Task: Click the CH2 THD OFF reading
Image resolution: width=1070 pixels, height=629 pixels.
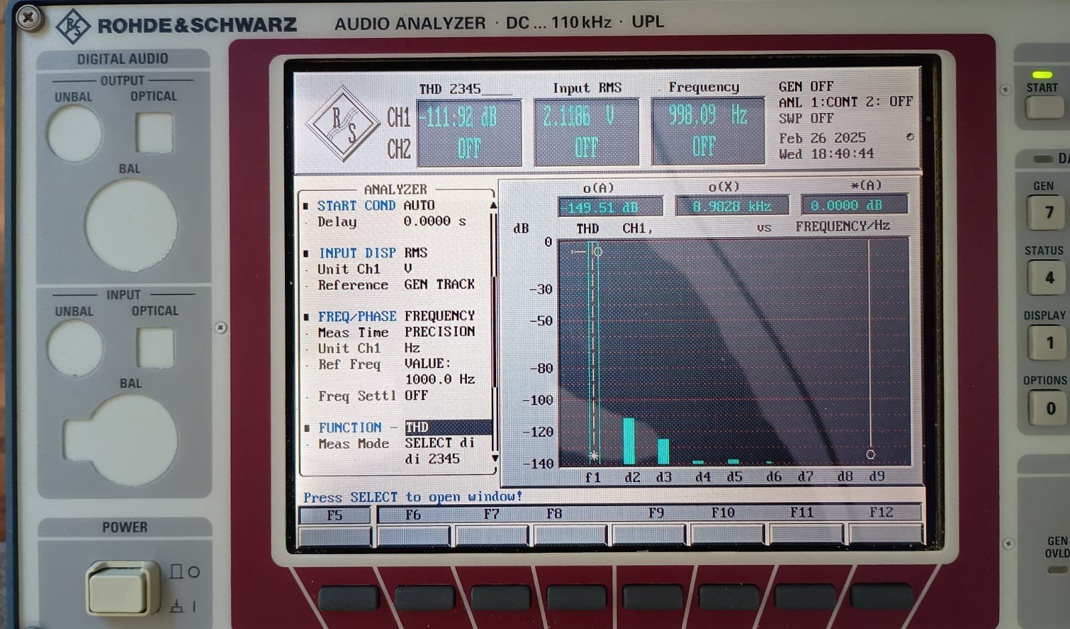Action: click(469, 148)
